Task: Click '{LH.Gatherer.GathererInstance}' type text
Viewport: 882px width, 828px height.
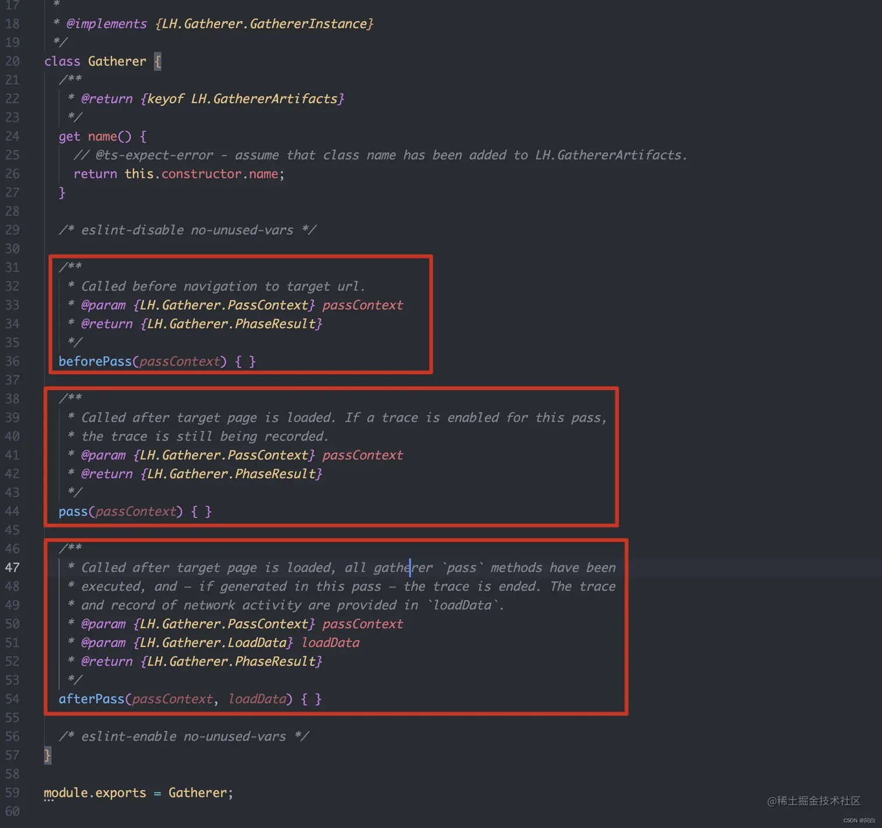Action: coord(264,24)
